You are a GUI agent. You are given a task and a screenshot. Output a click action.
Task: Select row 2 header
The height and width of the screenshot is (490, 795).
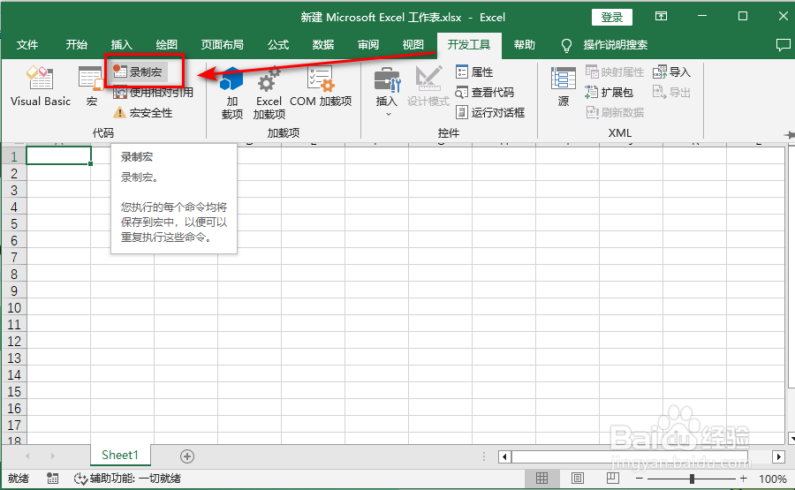click(x=13, y=173)
